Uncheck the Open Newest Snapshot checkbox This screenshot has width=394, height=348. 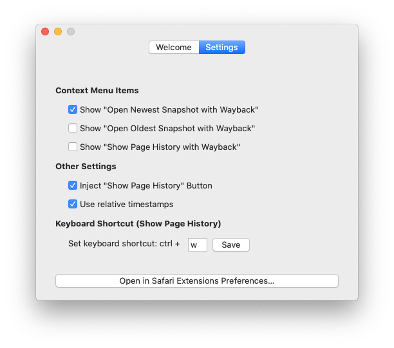(x=73, y=109)
